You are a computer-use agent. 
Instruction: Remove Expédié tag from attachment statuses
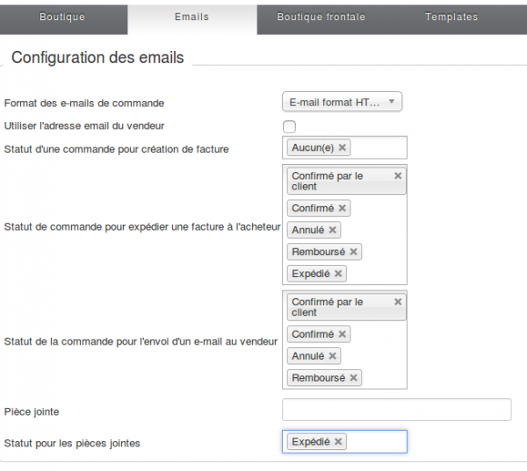click(338, 441)
